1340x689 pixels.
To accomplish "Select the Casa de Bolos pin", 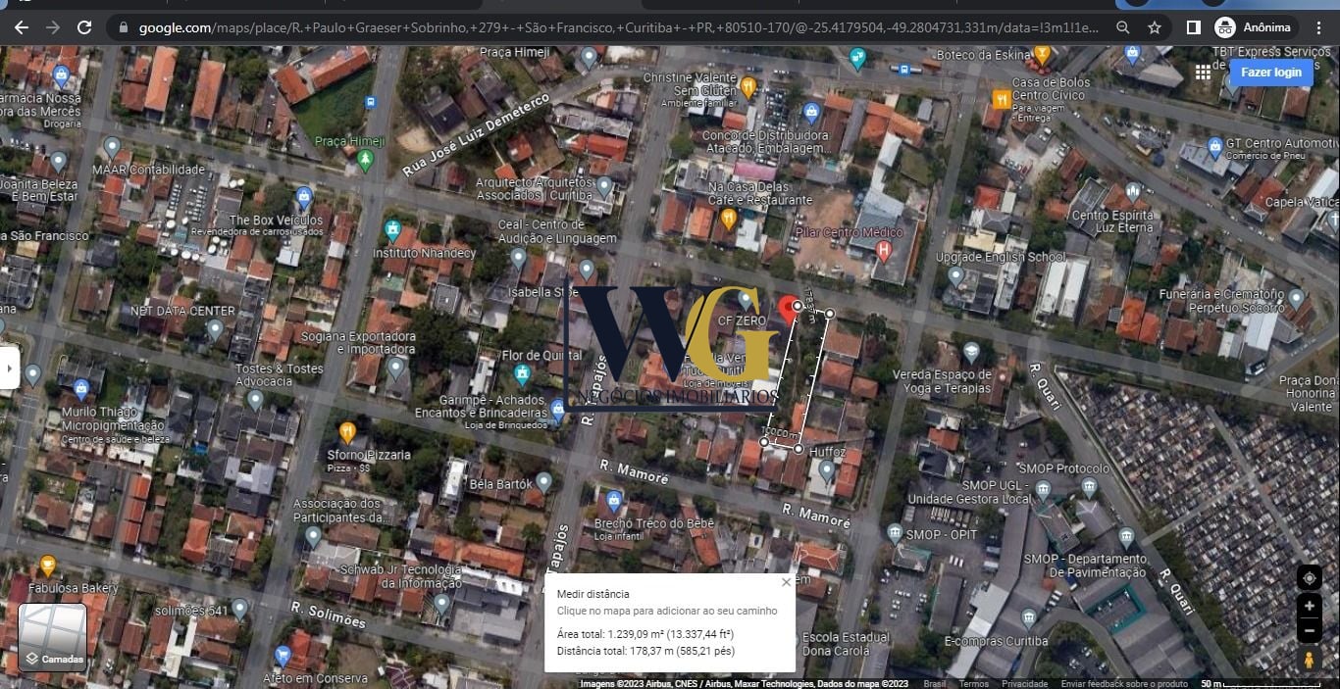I will click(x=1002, y=98).
